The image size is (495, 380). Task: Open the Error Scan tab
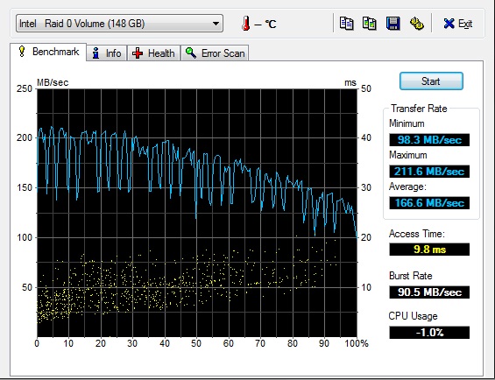pyautogui.click(x=215, y=53)
